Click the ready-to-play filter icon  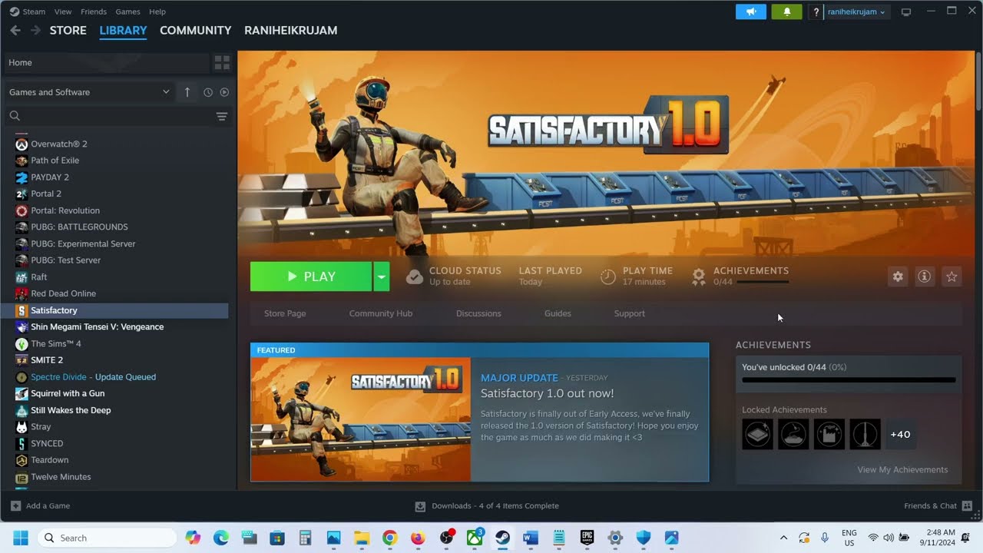(224, 92)
